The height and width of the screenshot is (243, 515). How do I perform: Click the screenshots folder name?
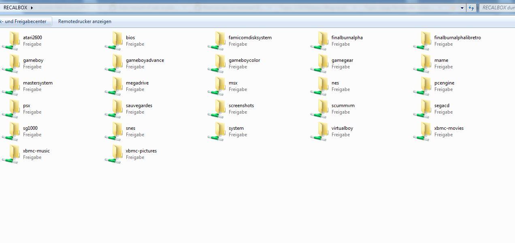click(x=241, y=106)
